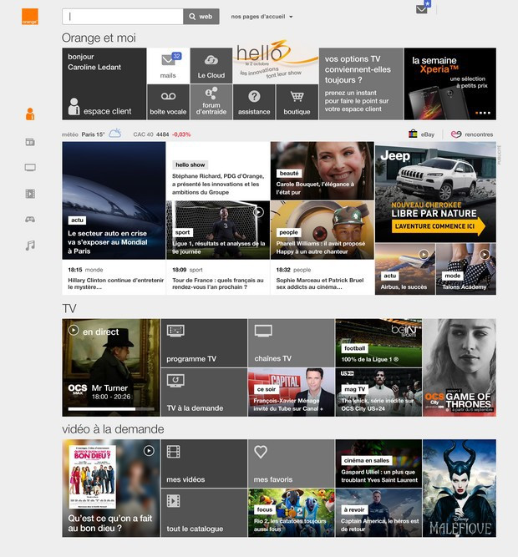Click the carousel dots on the Xperia banner

[483, 113]
